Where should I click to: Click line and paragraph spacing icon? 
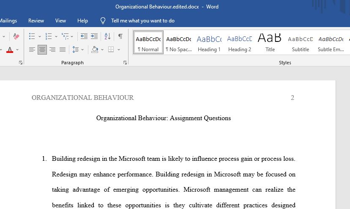75,49
